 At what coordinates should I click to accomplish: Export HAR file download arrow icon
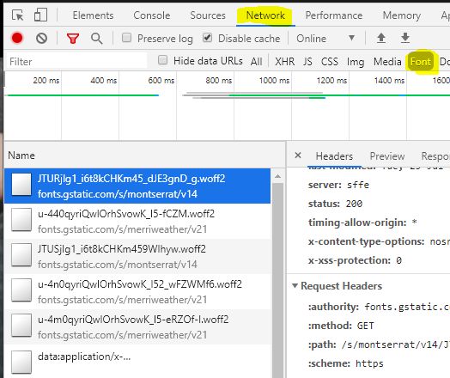click(x=405, y=38)
